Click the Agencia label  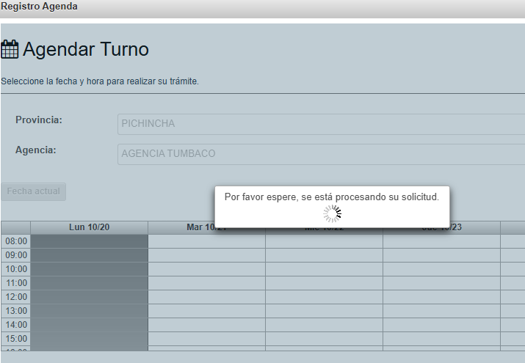point(36,150)
